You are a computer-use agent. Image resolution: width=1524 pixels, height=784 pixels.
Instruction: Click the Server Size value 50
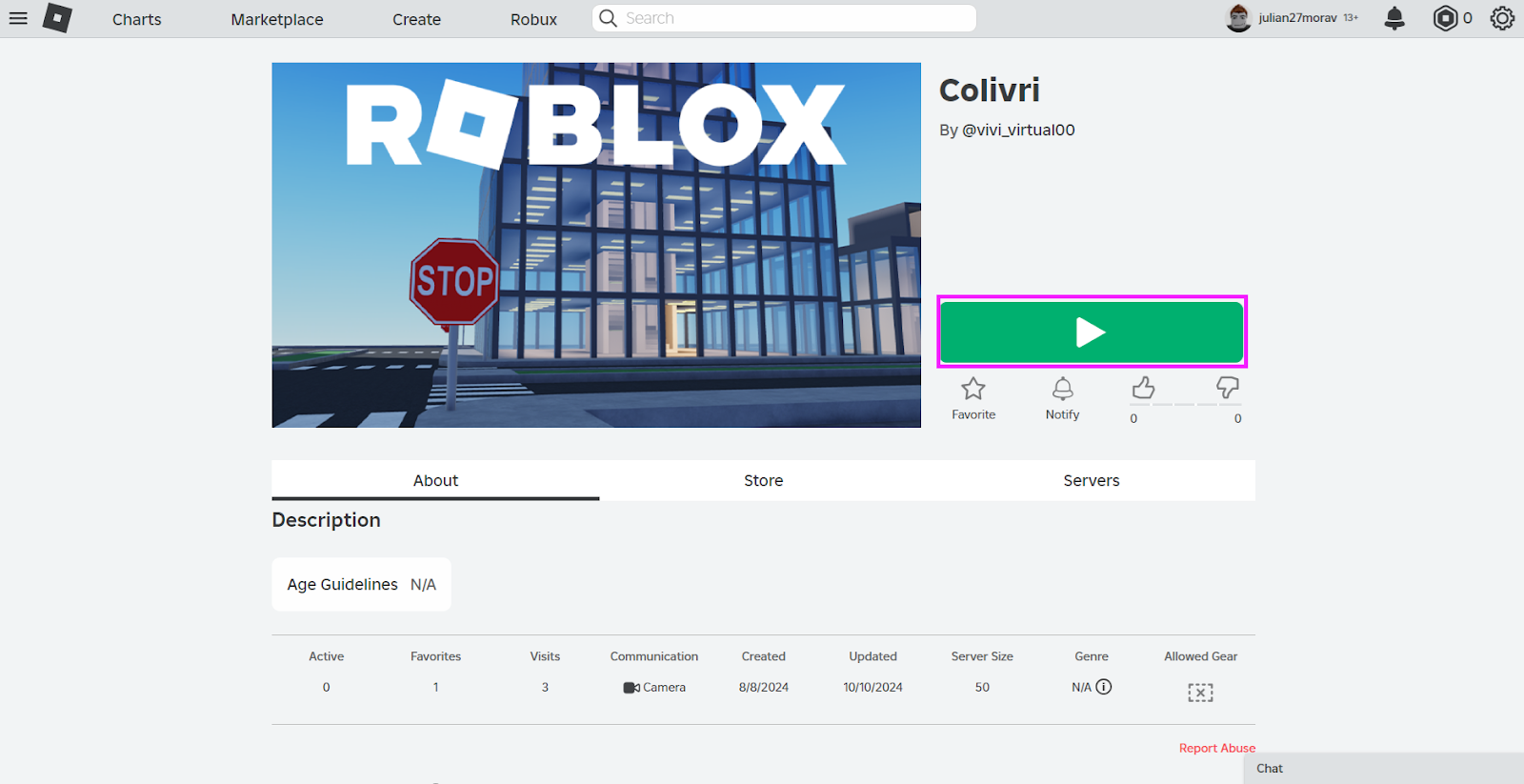click(x=982, y=687)
